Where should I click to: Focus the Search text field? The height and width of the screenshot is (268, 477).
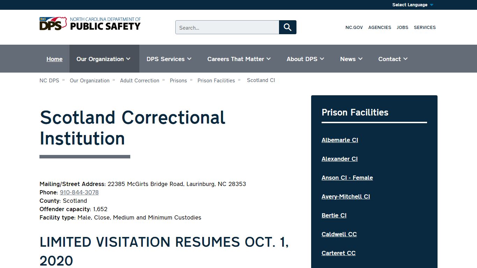click(227, 27)
